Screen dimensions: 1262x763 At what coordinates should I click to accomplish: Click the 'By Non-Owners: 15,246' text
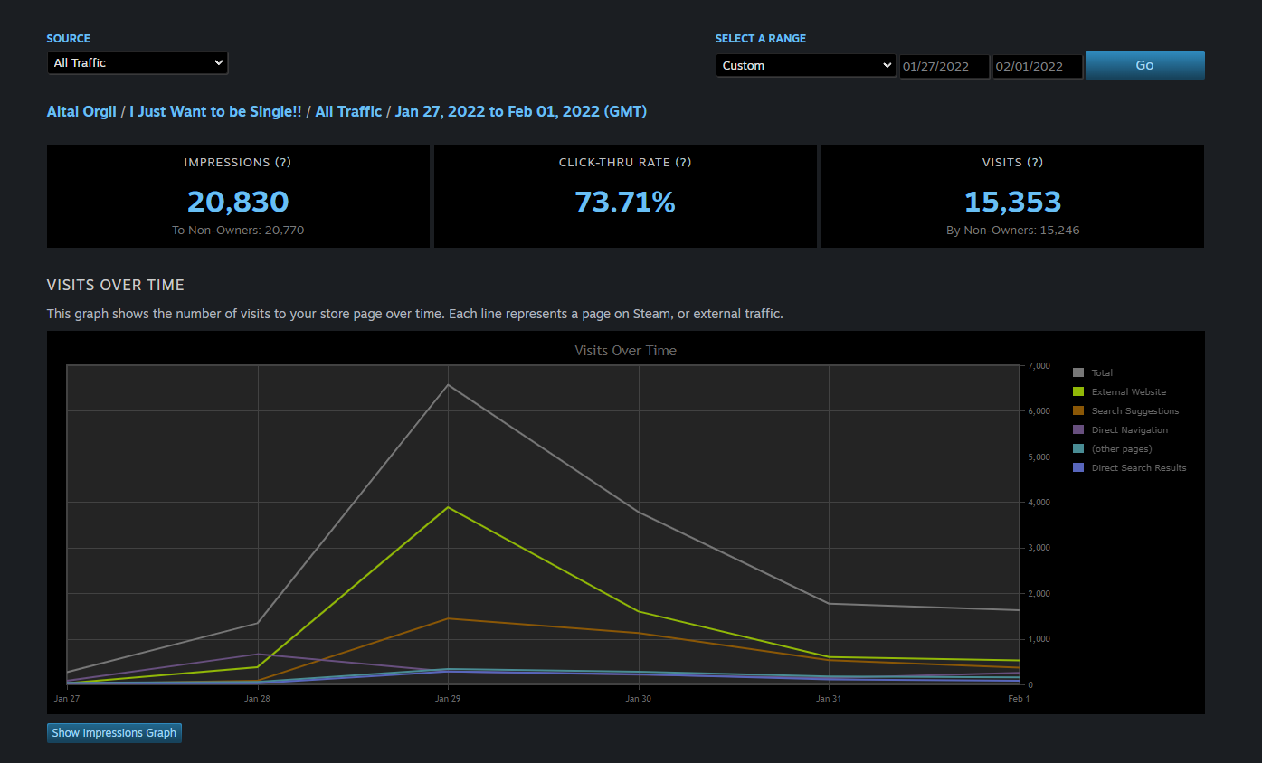(x=1012, y=231)
